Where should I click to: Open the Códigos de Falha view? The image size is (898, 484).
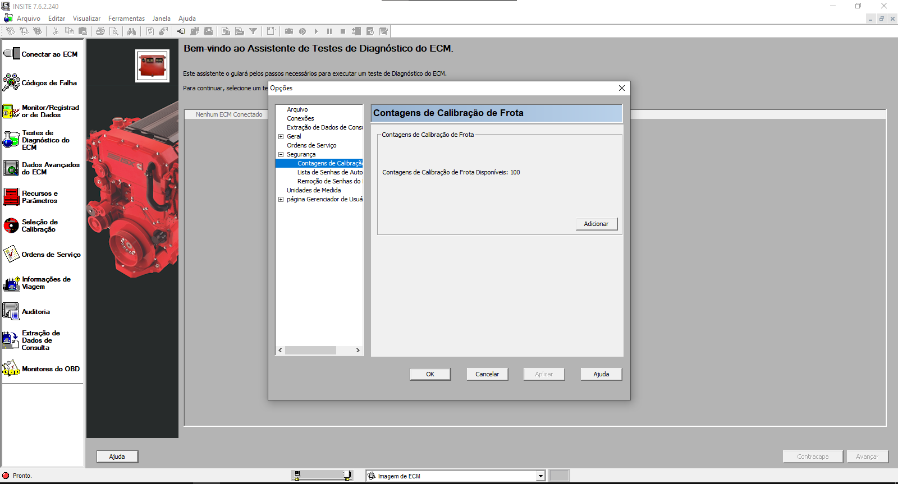pos(42,83)
